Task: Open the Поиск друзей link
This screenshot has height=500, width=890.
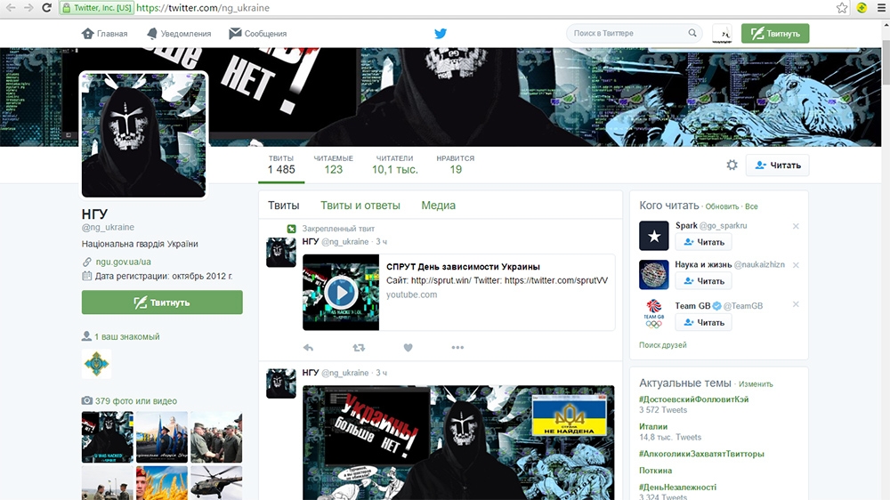Action: pos(662,345)
